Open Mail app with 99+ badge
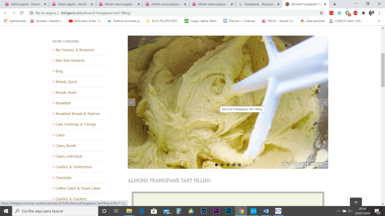This screenshot has width=385, height=216. click(167, 211)
